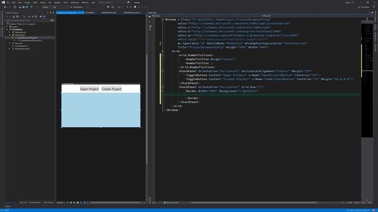Switch to the PrimalEditor document tab
Viewport: 378px width, 212px height.
pyautogui.click(x=90, y=12)
